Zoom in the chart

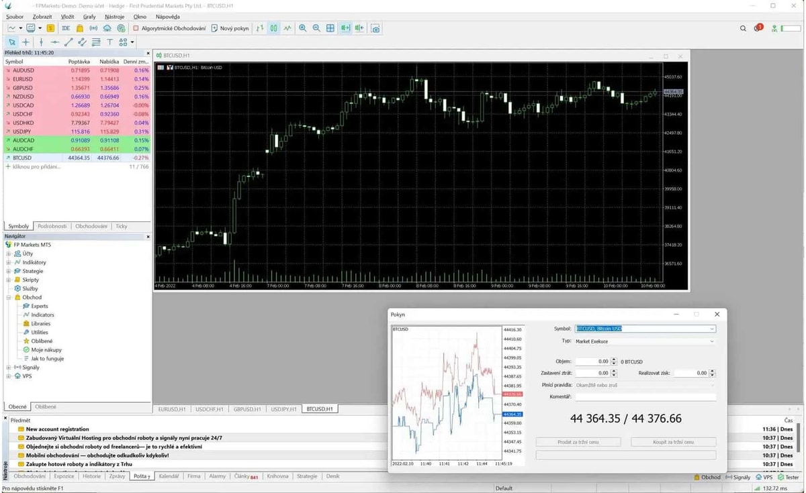302,28
